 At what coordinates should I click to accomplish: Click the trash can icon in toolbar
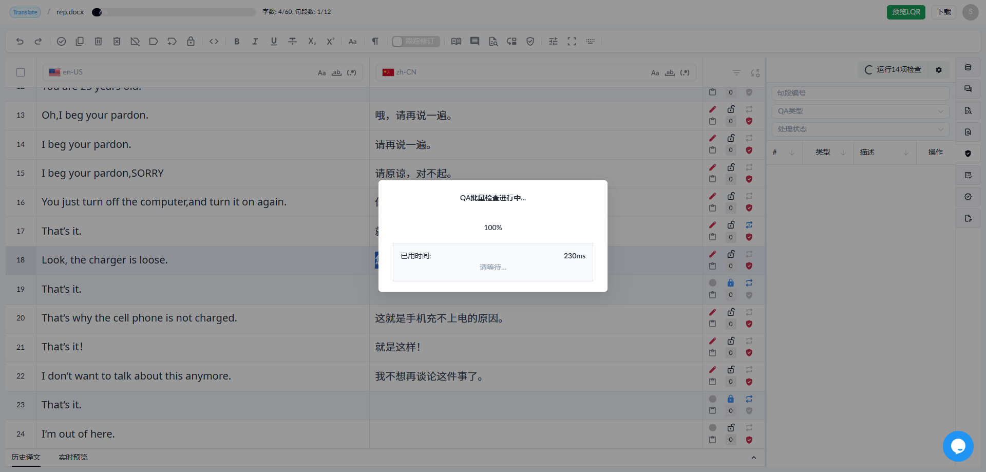pyautogui.click(x=98, y=42)
